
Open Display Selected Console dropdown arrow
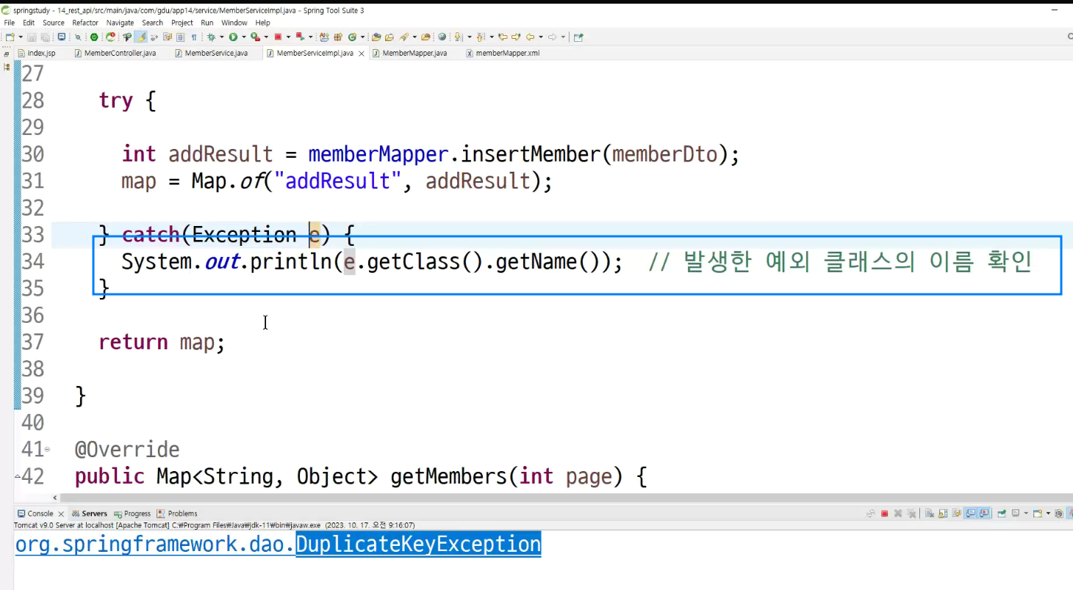[x=1026, y=514]
